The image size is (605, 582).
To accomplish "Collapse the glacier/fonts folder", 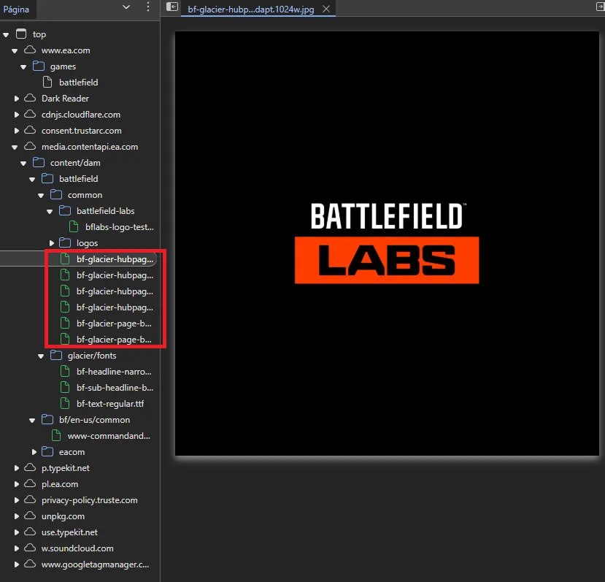I will point(42,356).
